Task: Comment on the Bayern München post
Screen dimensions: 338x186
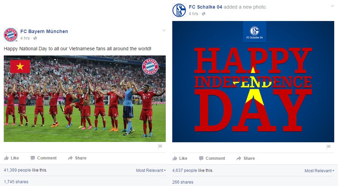Action: (x=43, y=158)
